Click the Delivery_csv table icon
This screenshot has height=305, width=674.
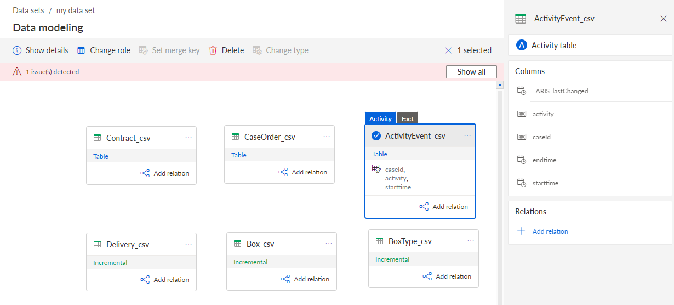(98, 244)
